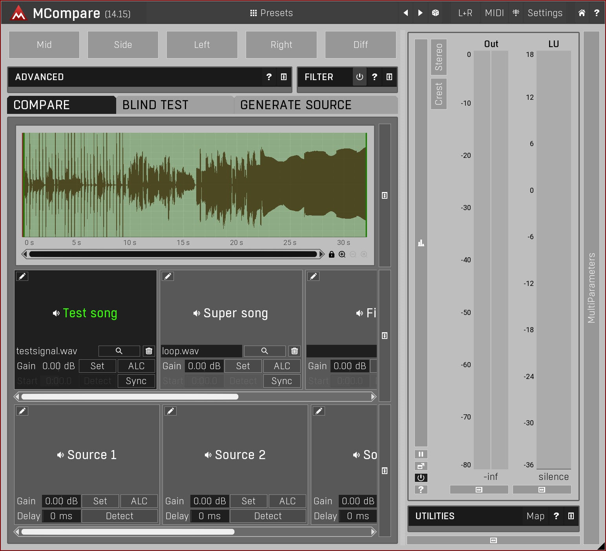Click the home icon in title bar
The height and width of the screenshot is (551, 606).
(x=582, y=13)
